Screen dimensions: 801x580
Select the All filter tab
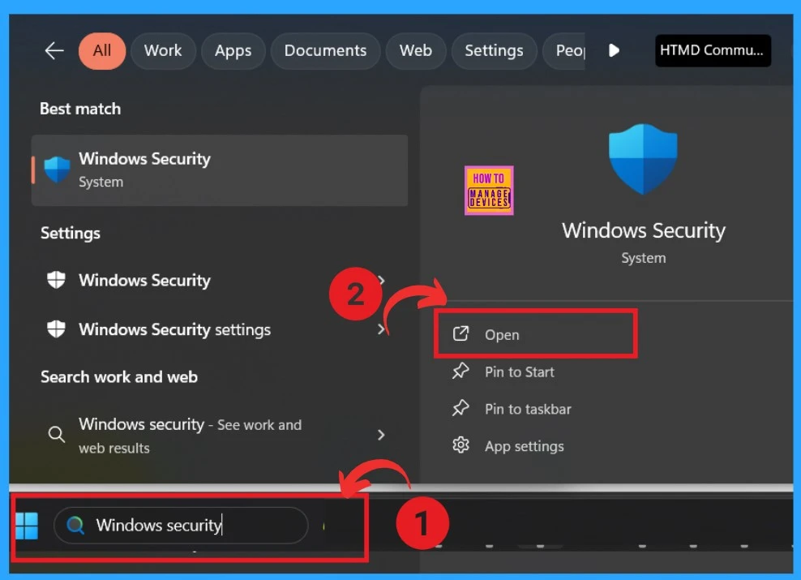[x=101, y=50]
